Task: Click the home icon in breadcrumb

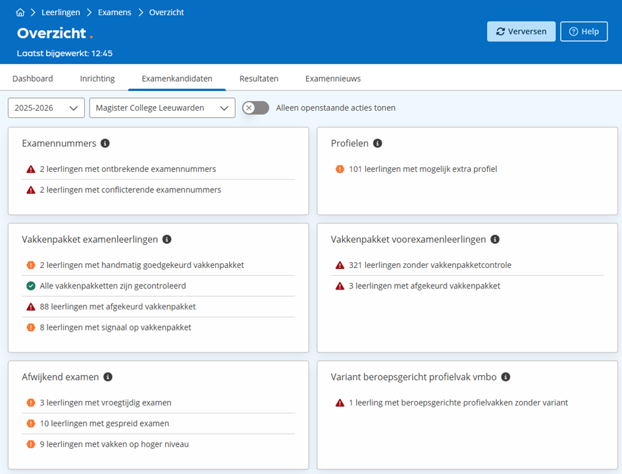Action: [20, 13]
